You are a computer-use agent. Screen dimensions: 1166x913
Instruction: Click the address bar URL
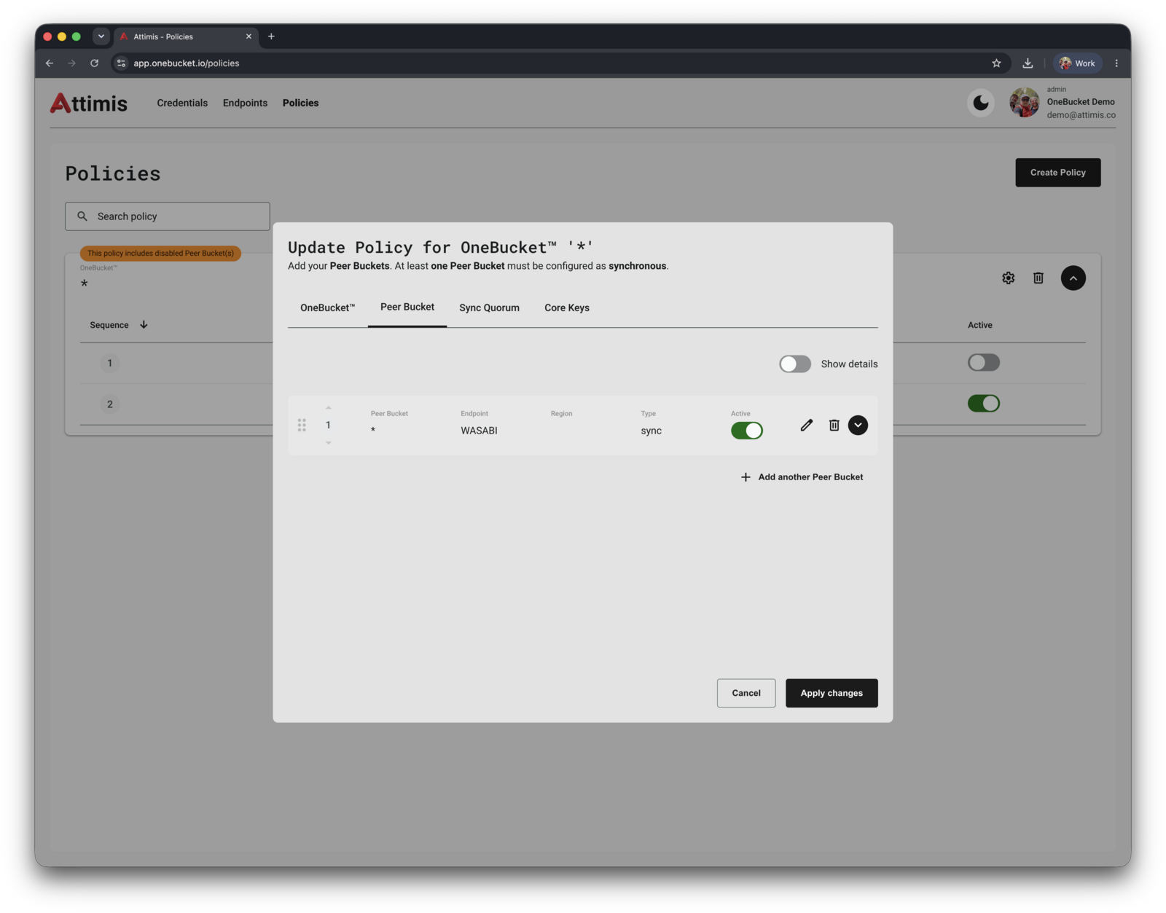tap(186, 63)
